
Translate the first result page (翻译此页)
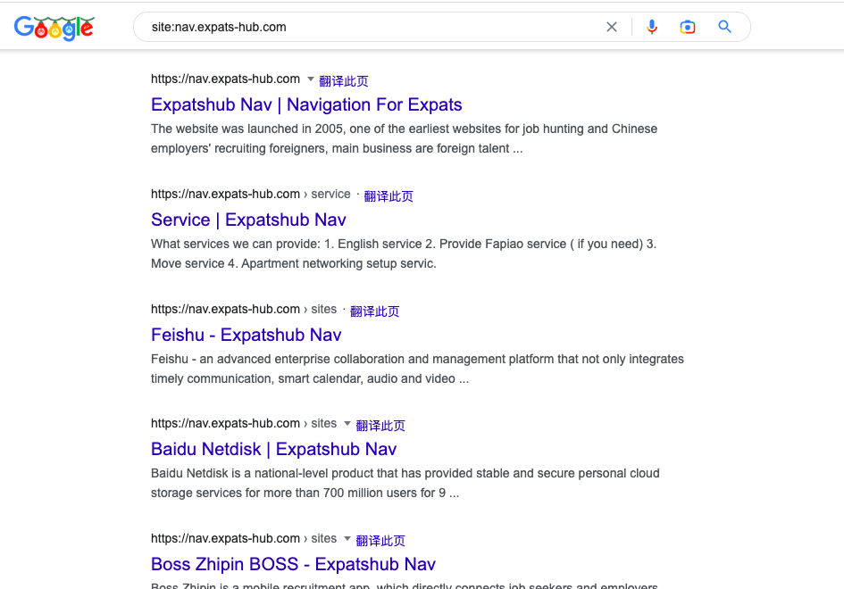pyautogui.click(x=344, y=80)
